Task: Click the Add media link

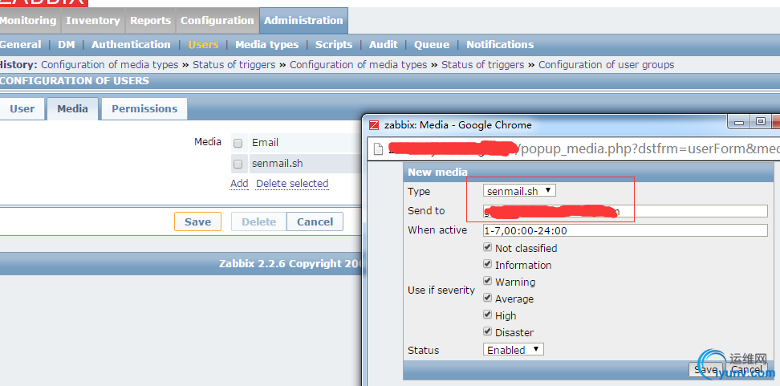Action: pyautogui.click(x=239, y=184)
